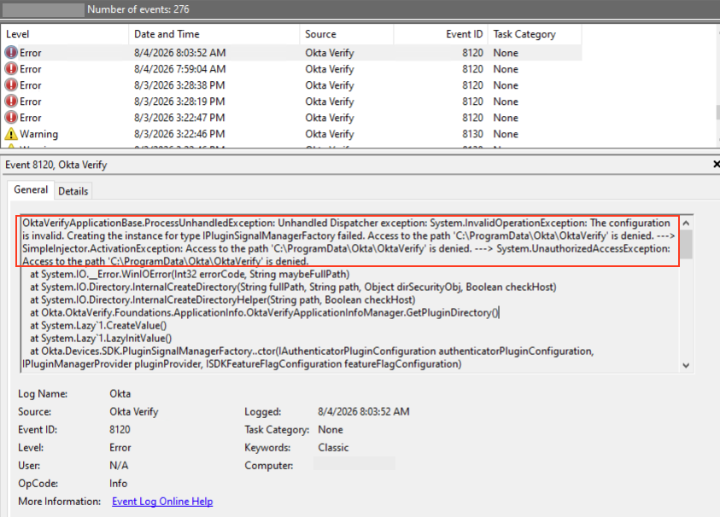Click the System.Lazy`1.CreateValue() line
The width and height of the screenshot is (720, 517).
tap(98, 326)
